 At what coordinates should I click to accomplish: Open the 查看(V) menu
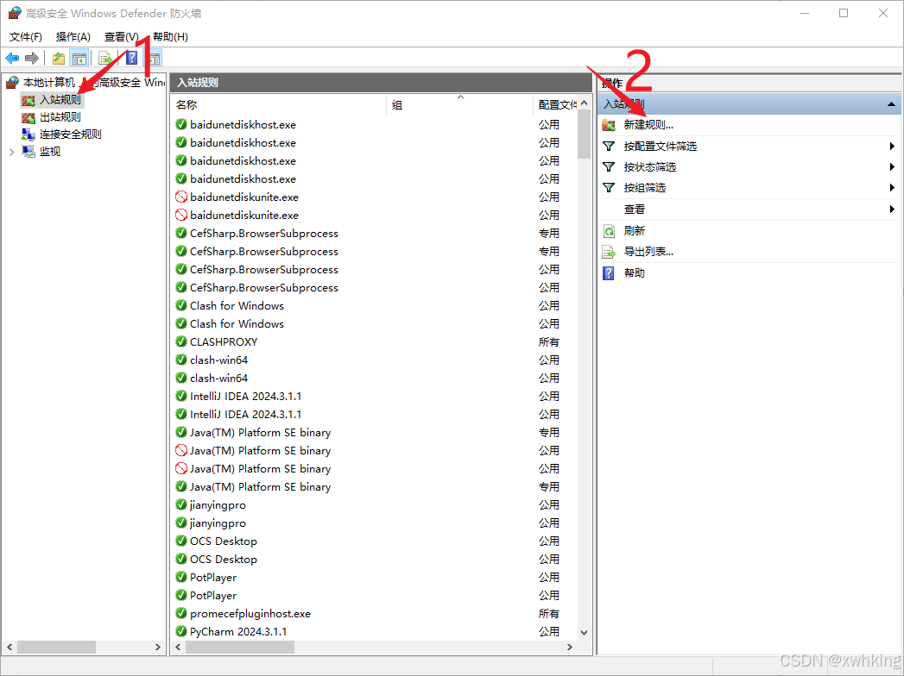pyautogui.click(x=121, y=37)
